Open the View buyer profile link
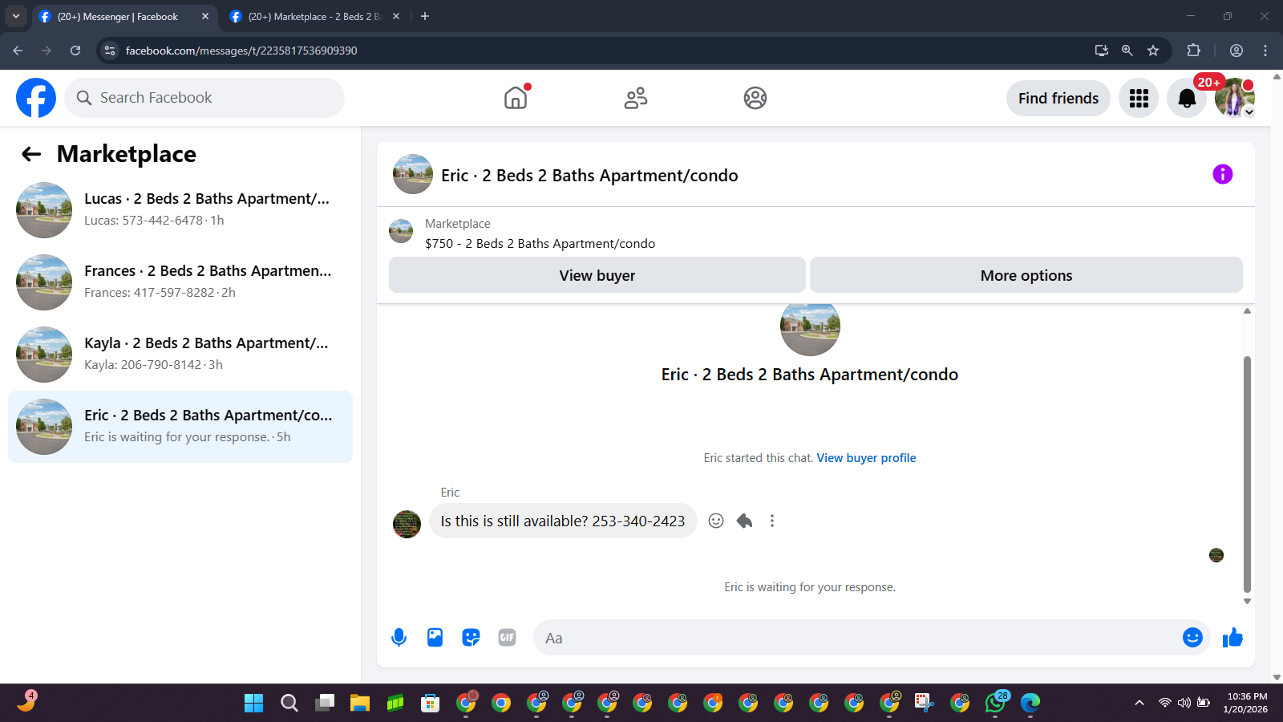Viewport: 1283px width, 722px height. pos(866,458)
